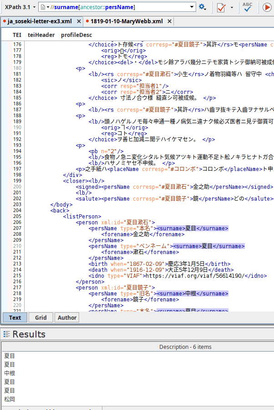Click the 'Description - 6 items' column header
Screen dimensions: 274x410
point(185,347)
